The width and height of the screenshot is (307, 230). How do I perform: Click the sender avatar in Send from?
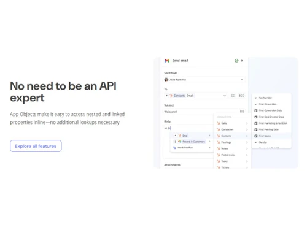coord(166,80)
